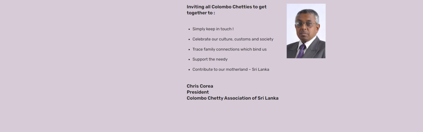Click "Contribute to our motherland" text

tap(220, 69)
